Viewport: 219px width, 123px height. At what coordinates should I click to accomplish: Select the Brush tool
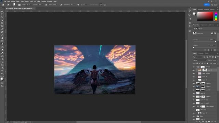(x=2, y=35)
